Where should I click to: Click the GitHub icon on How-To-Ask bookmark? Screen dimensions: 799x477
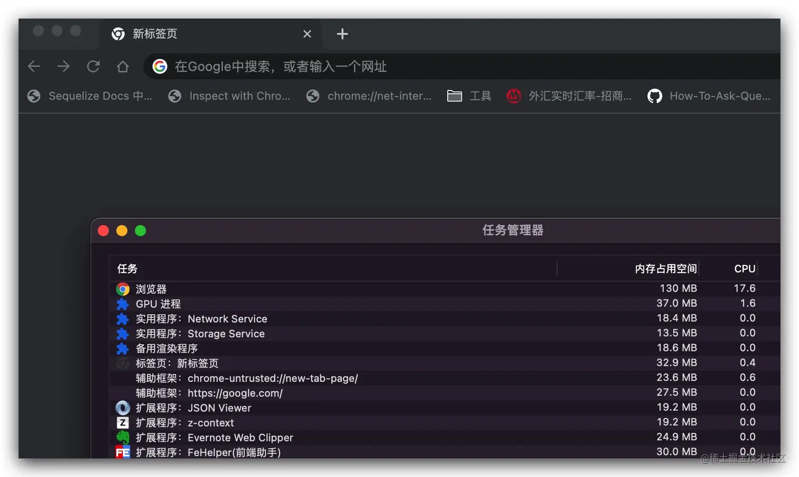(x=655, y=96)
